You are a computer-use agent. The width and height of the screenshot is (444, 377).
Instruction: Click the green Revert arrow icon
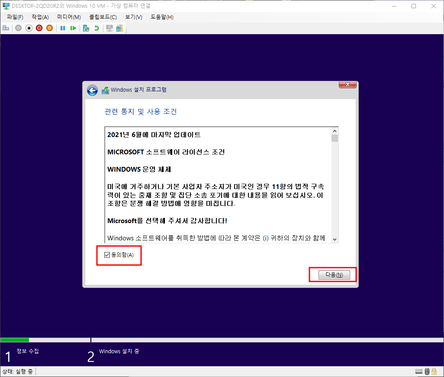pos(97,28)
